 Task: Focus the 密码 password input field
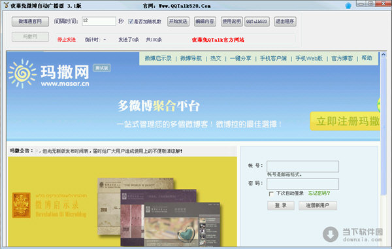pos(302,184)
